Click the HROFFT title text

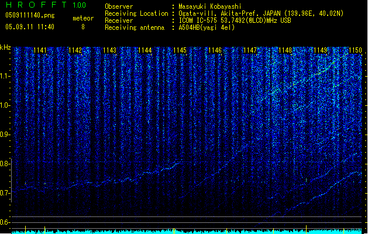point(36,5)
